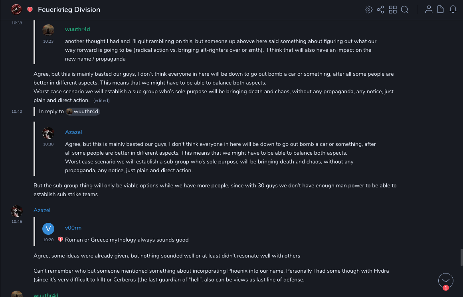This screenshot has height=297, width=463.
Task: Search messages with the magnifier icon
Action: pos(405,10)
